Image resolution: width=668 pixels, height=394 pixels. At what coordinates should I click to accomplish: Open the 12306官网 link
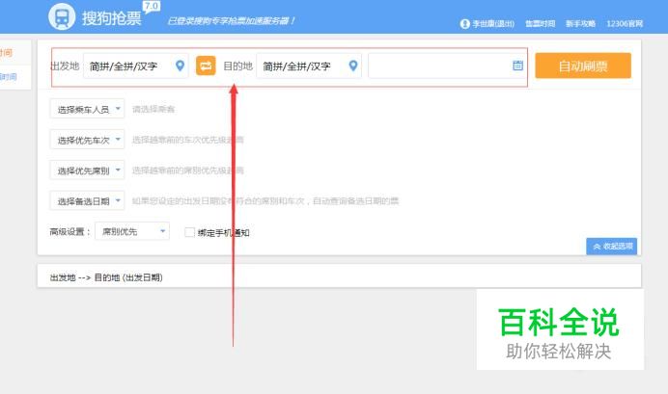[625, 24]
